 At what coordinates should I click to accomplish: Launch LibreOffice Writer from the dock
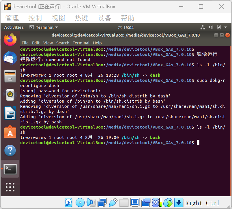pyautogui.click(x=10, y=113)
